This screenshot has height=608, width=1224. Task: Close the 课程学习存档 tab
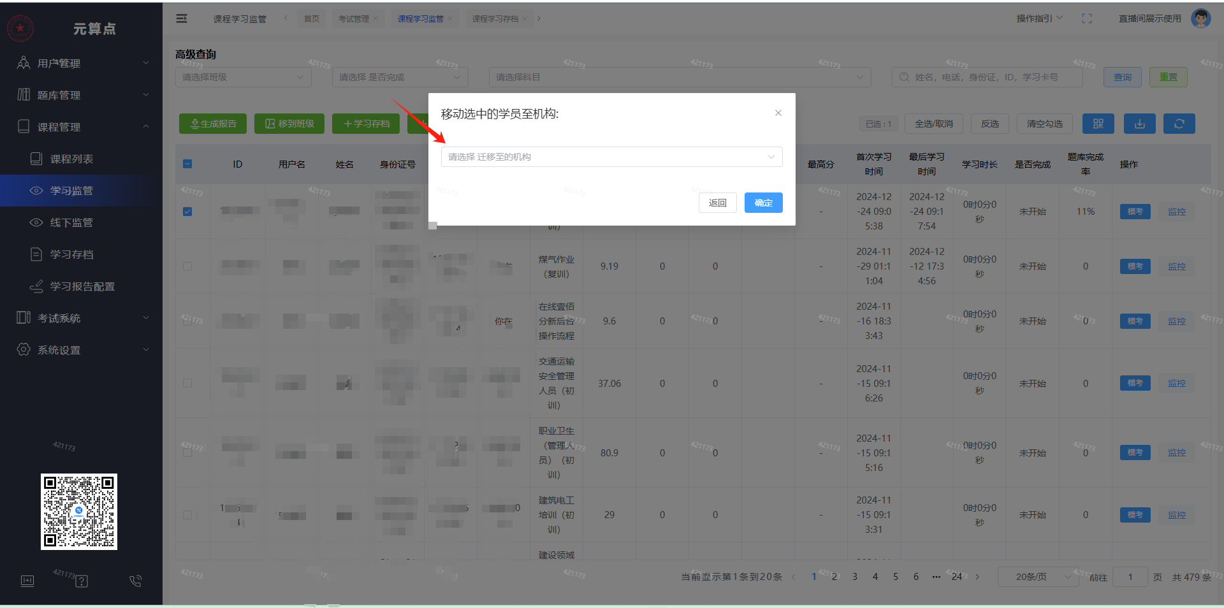tap(525, 18)
